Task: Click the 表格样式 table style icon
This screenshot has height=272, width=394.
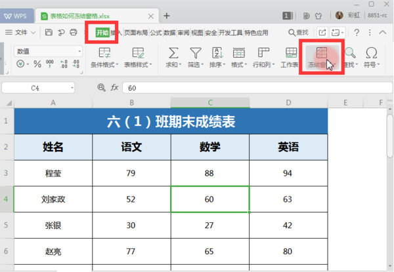Action: point(139,54)
